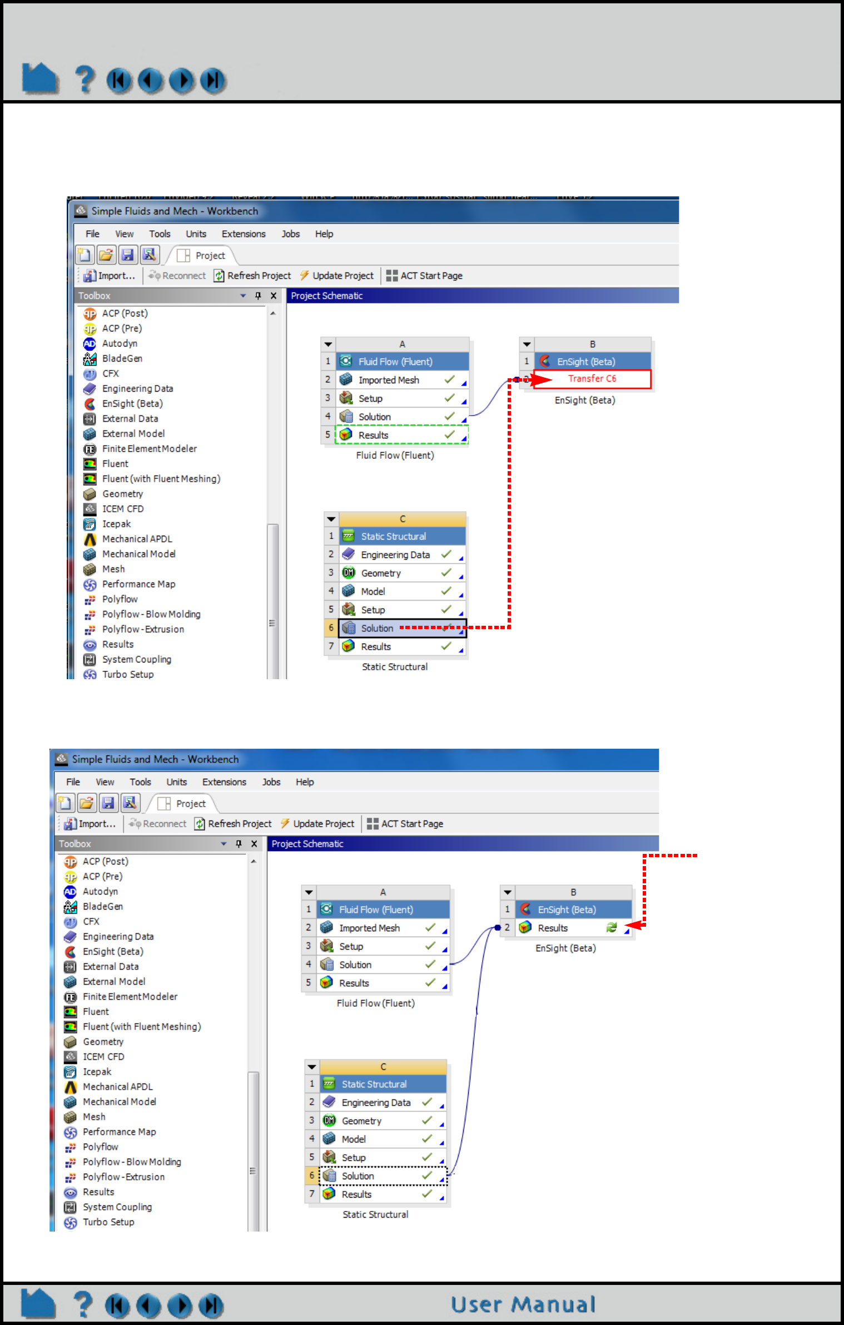Open ACT Start Page in upper Workbench
The image size is (844, 1325).
[x=424, y=275]
